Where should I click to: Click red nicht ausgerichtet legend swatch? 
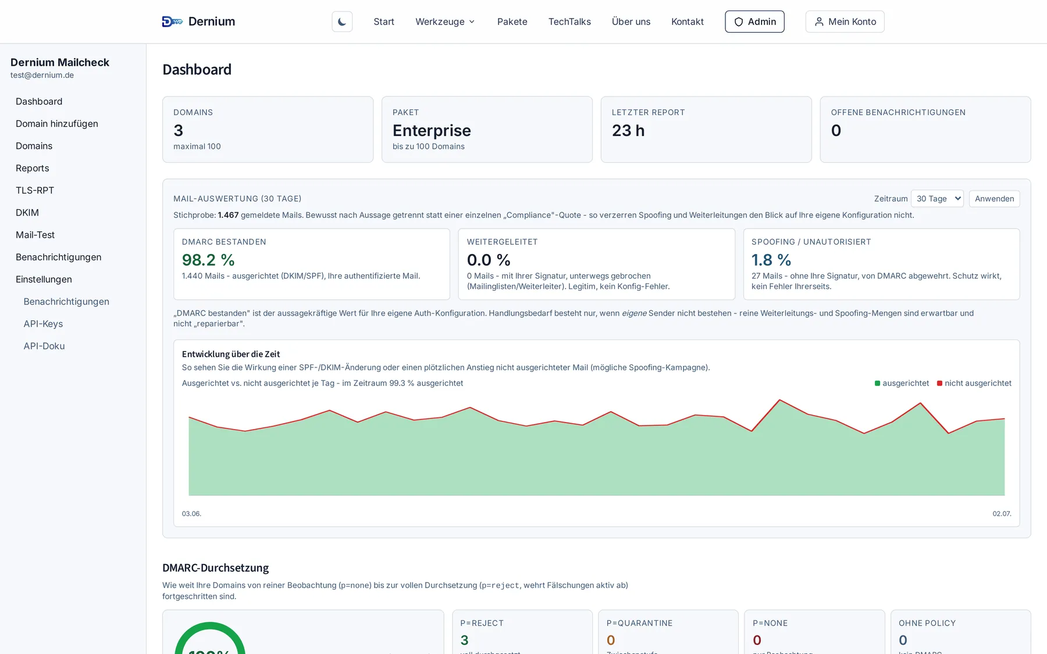(x=939, y=383)
